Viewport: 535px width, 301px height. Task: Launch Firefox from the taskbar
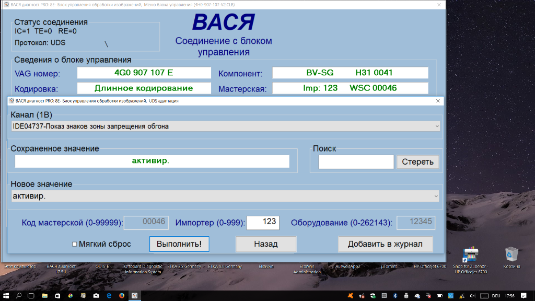(122, 295)
